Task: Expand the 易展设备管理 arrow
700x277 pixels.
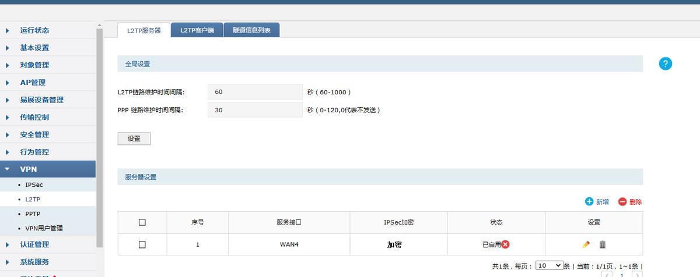Action: click(8, 100)
